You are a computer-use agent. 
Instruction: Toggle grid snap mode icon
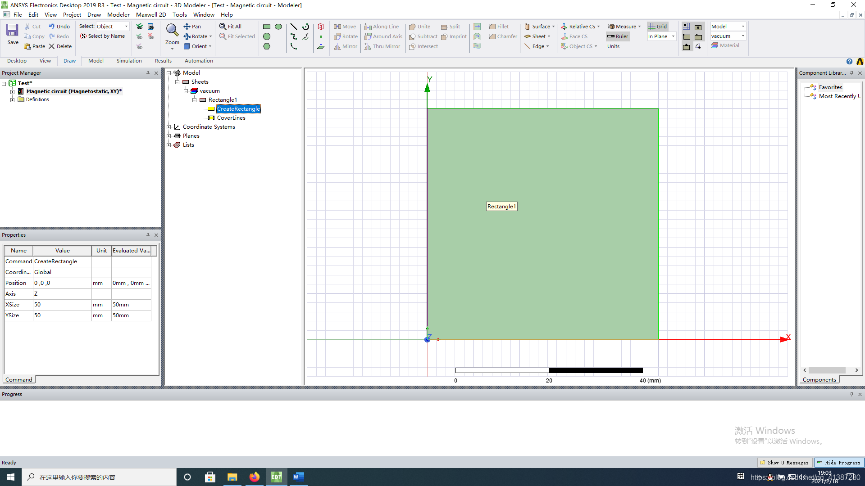687,27
